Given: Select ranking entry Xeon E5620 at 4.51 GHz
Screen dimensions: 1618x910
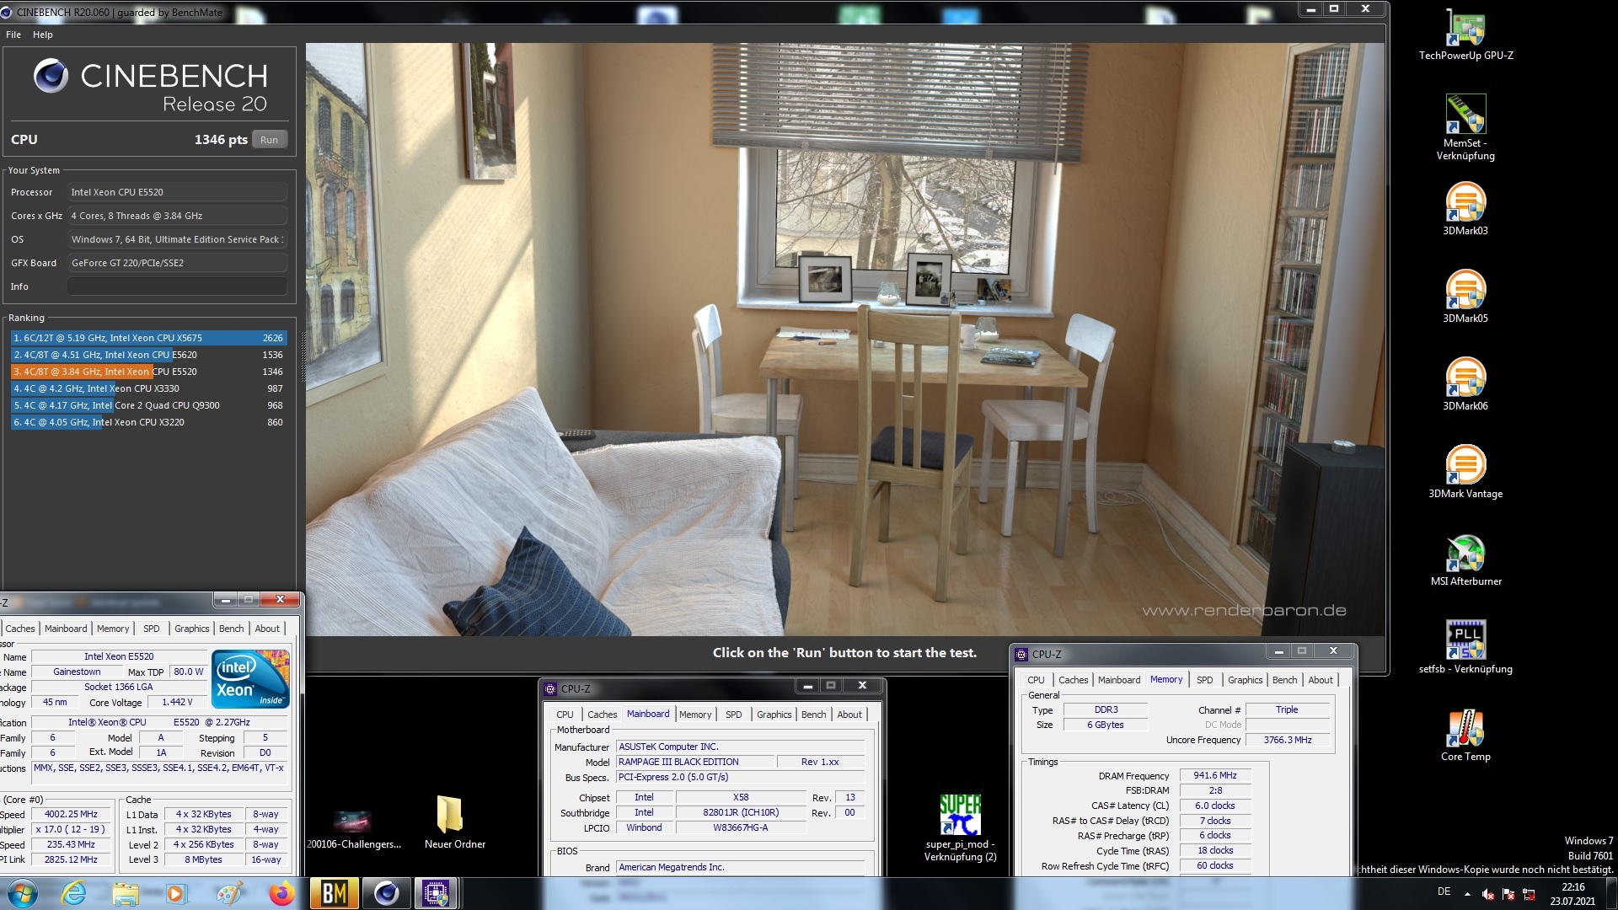Looking at the screenshot, I should click(x=148, y=355).
